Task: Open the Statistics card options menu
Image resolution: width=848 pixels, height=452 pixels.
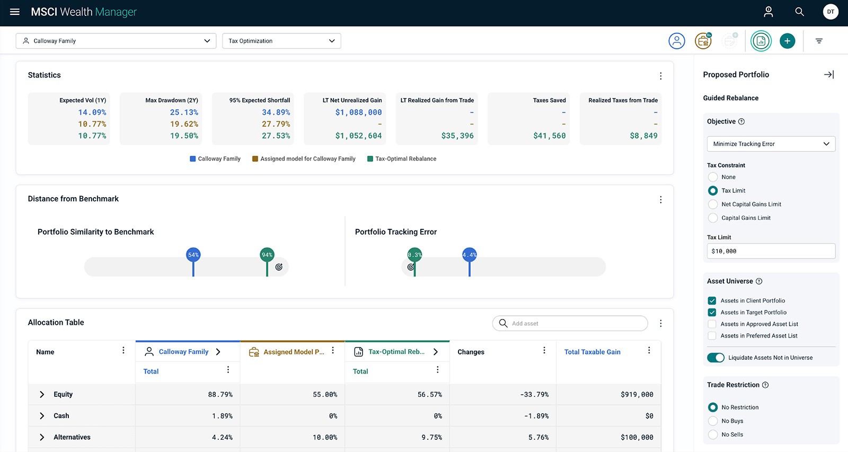Action: (x=660, y=76)
